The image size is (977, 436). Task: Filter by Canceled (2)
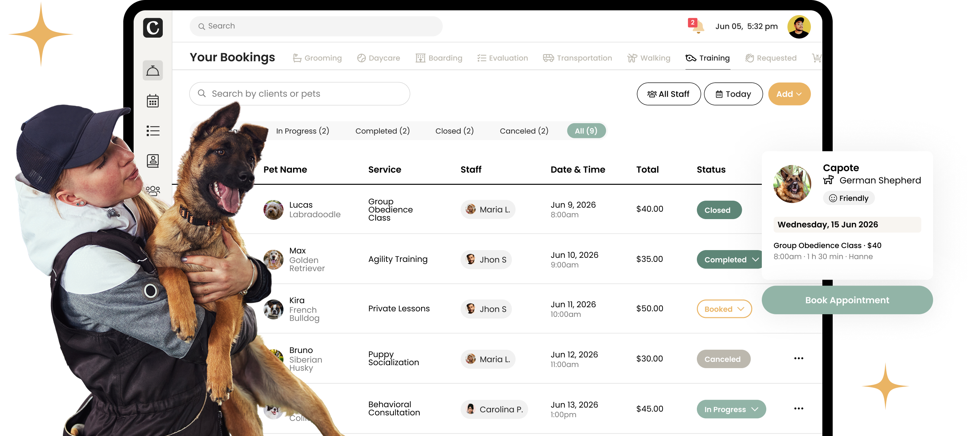[x=524, y=131]
